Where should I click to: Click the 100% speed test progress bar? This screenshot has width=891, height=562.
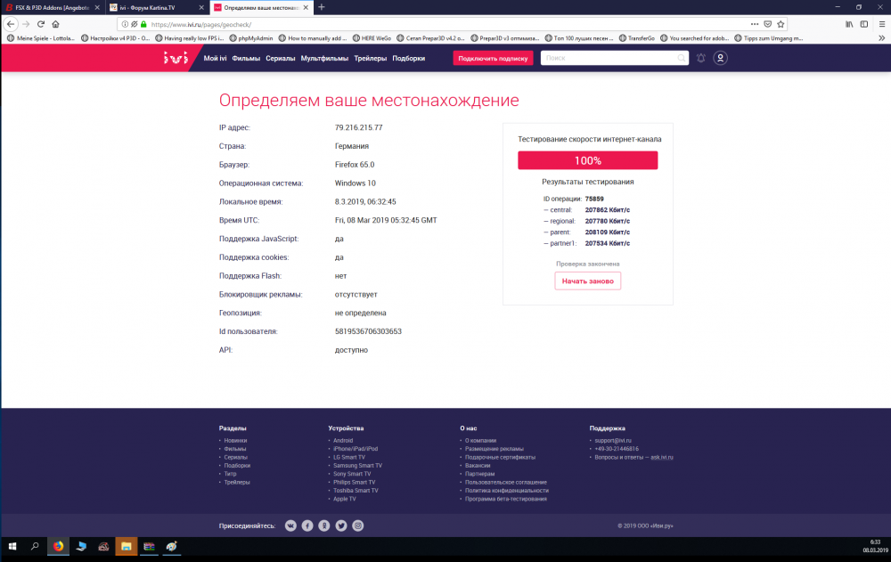(x=587, y=159)
